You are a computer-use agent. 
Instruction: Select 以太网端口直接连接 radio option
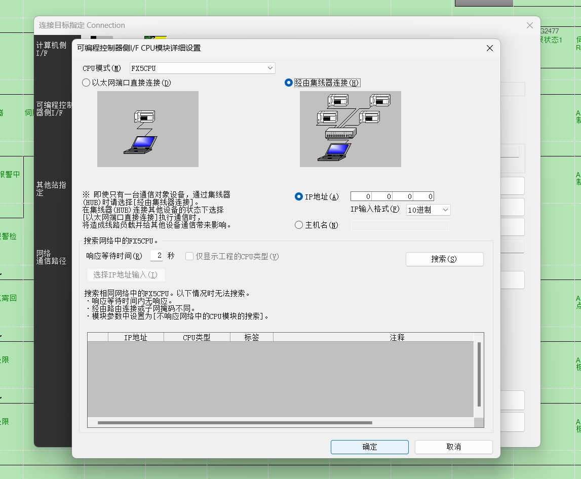[87, 83]
